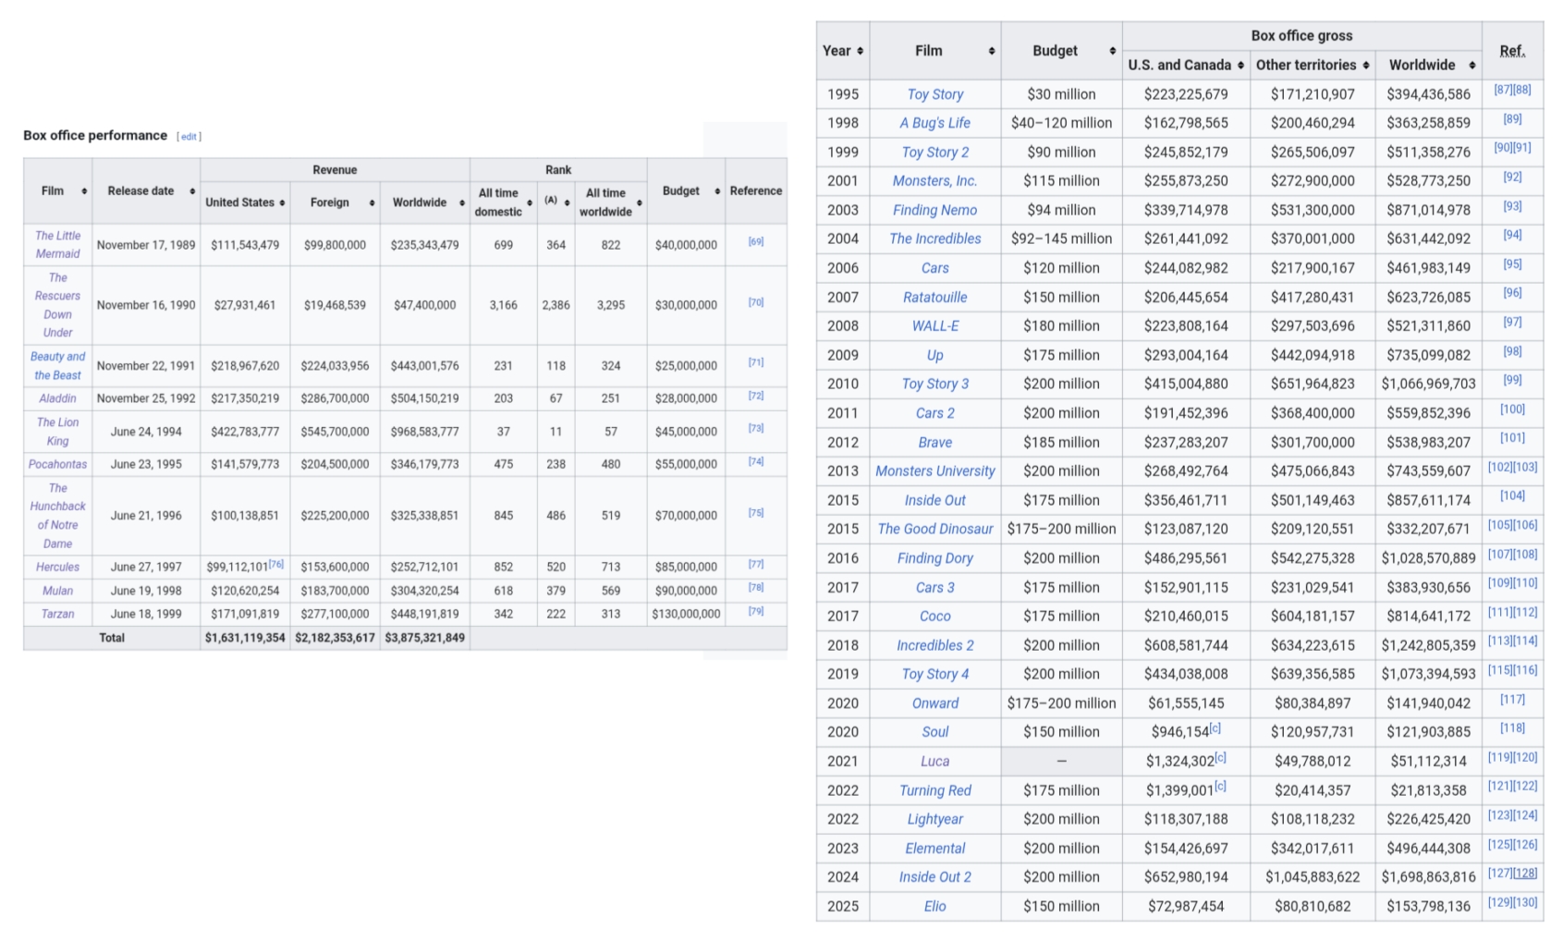This screenshot has height=941, width=1563.
Task: Open the Elio film link
Action: click(x=934, y=907)
